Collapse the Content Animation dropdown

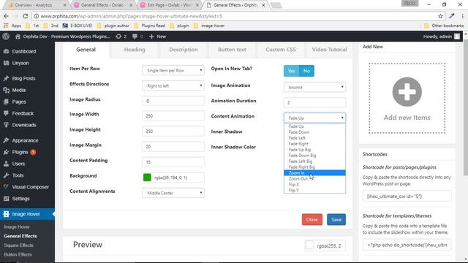[314, 118]
